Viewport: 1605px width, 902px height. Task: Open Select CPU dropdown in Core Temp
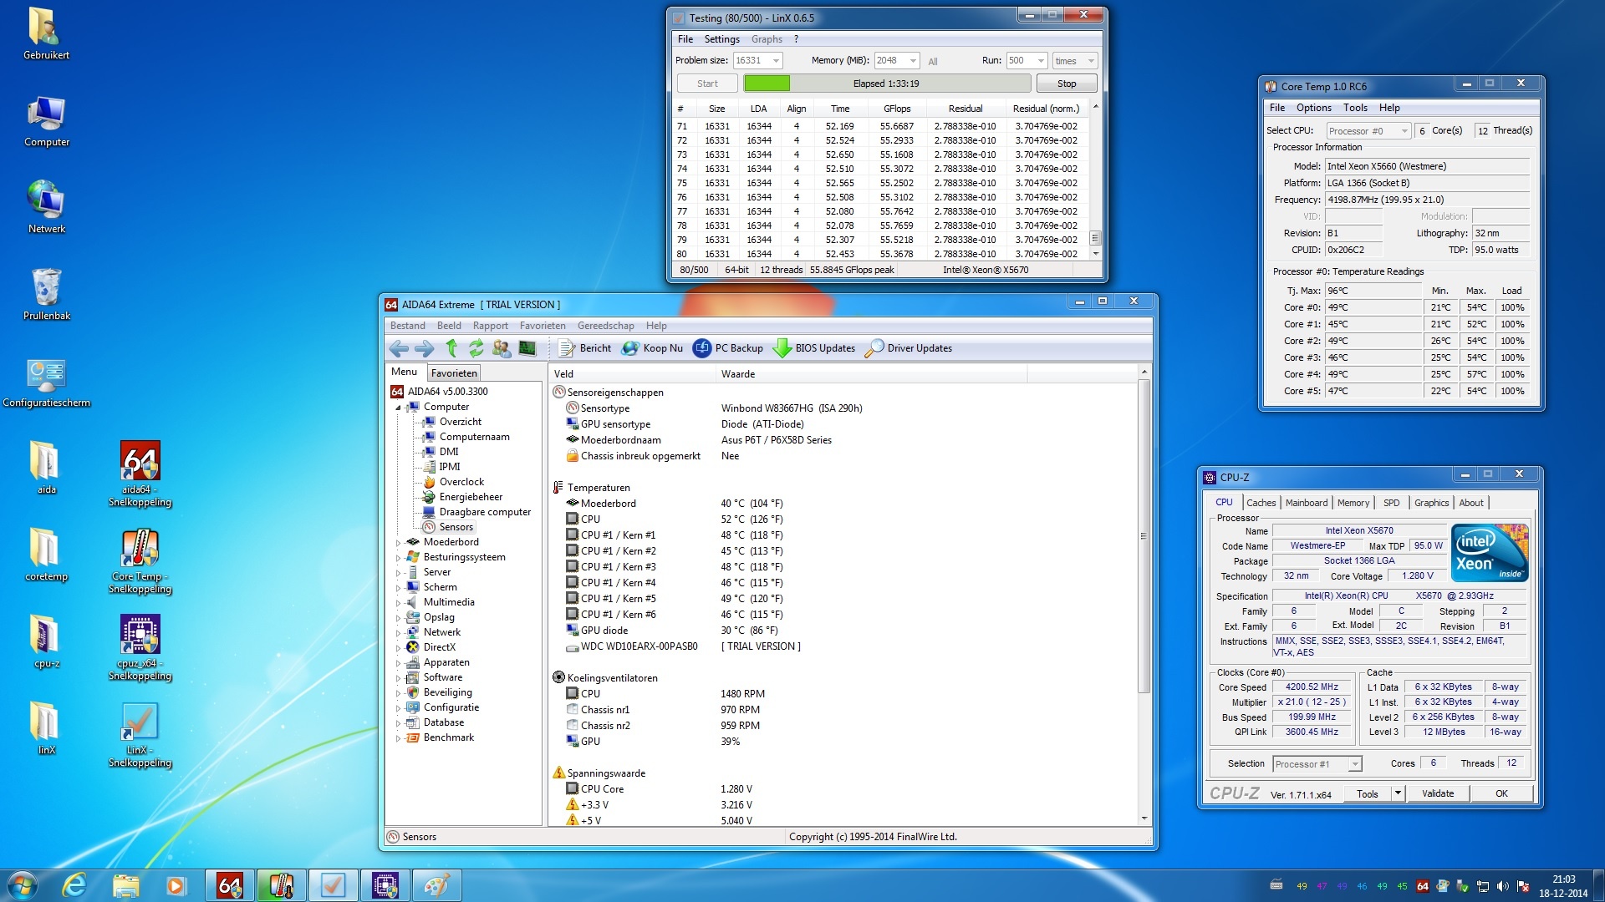(x=1404, y=131)
